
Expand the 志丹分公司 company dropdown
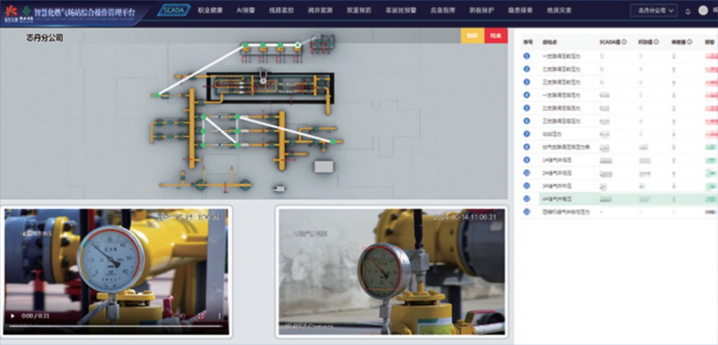[654, 11]
